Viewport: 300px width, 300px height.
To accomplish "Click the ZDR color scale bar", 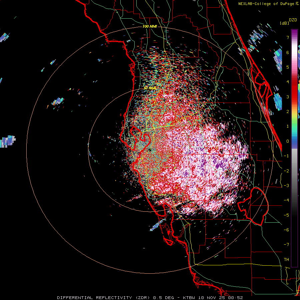I will point(294,148).
